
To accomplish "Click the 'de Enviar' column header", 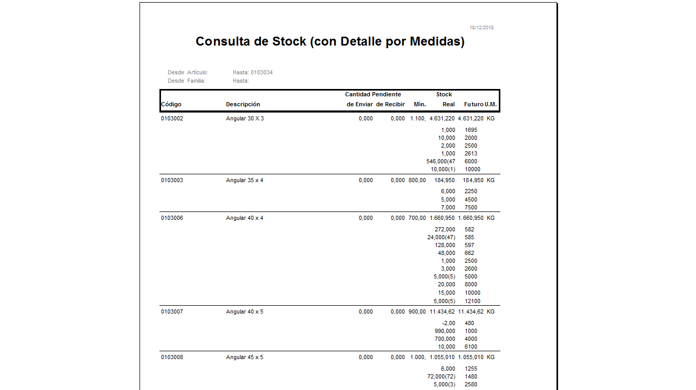I will [360, 104].
